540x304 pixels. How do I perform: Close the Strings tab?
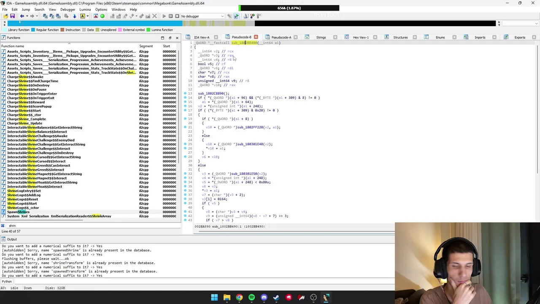(x=335, y=37)
